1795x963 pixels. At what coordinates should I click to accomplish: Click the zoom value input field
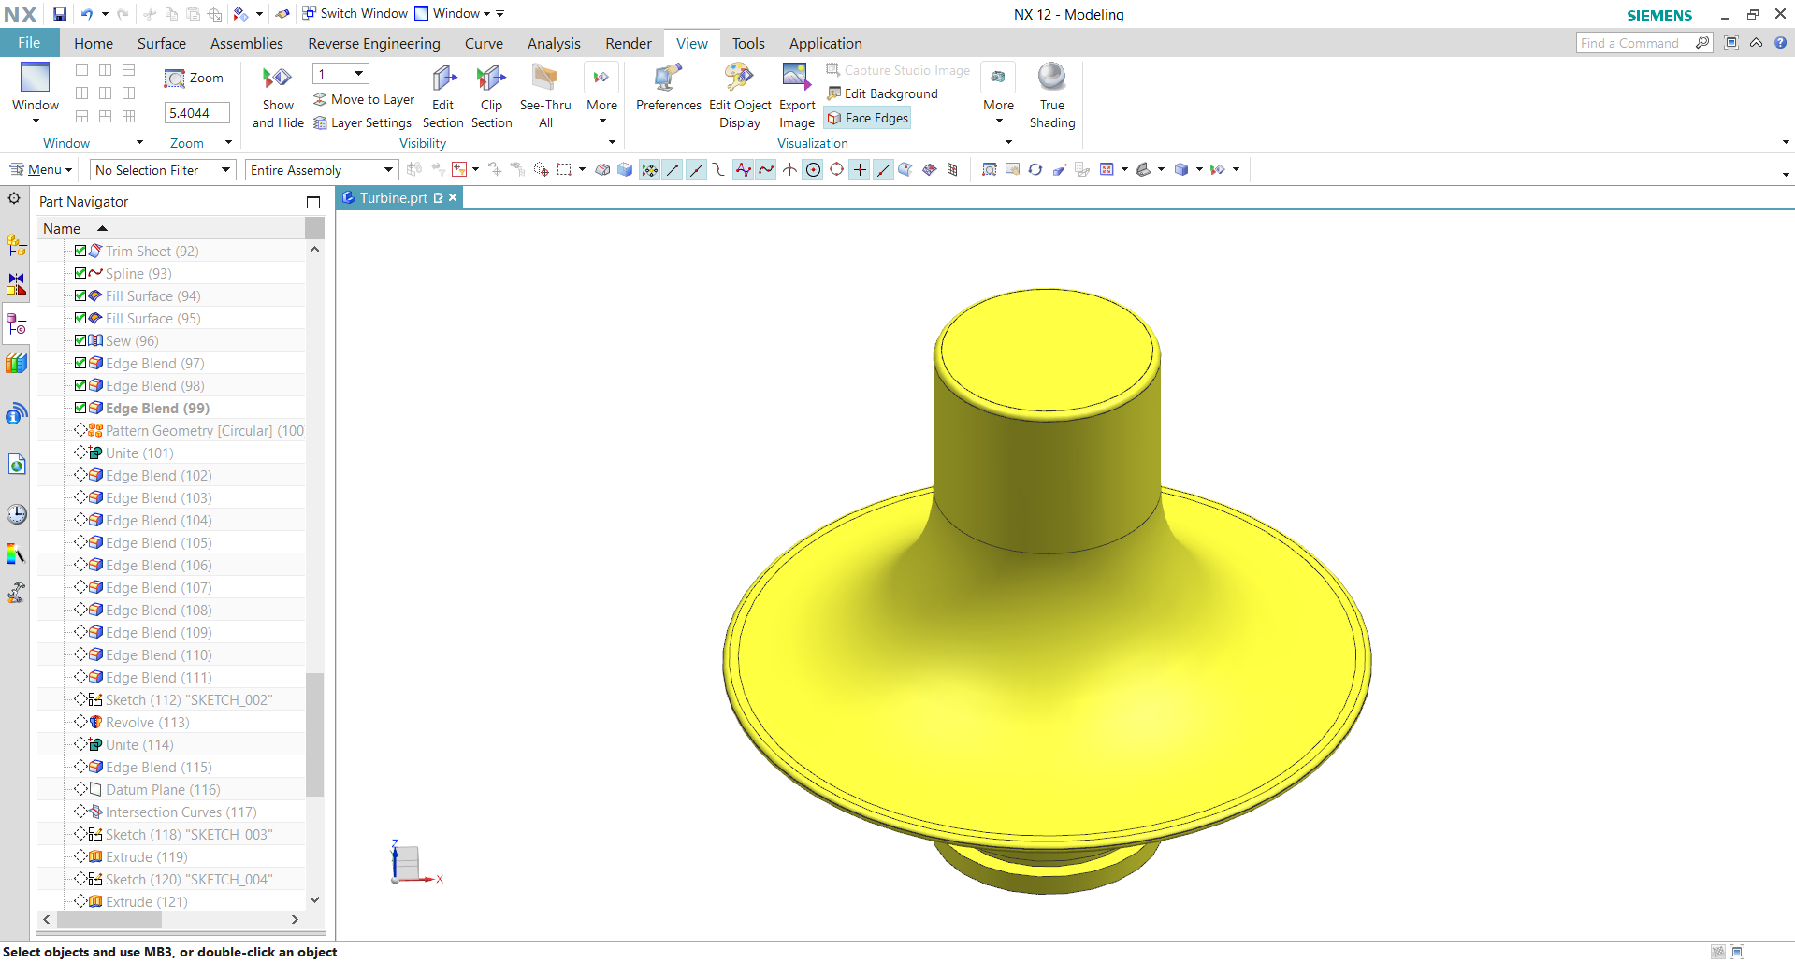196,113
